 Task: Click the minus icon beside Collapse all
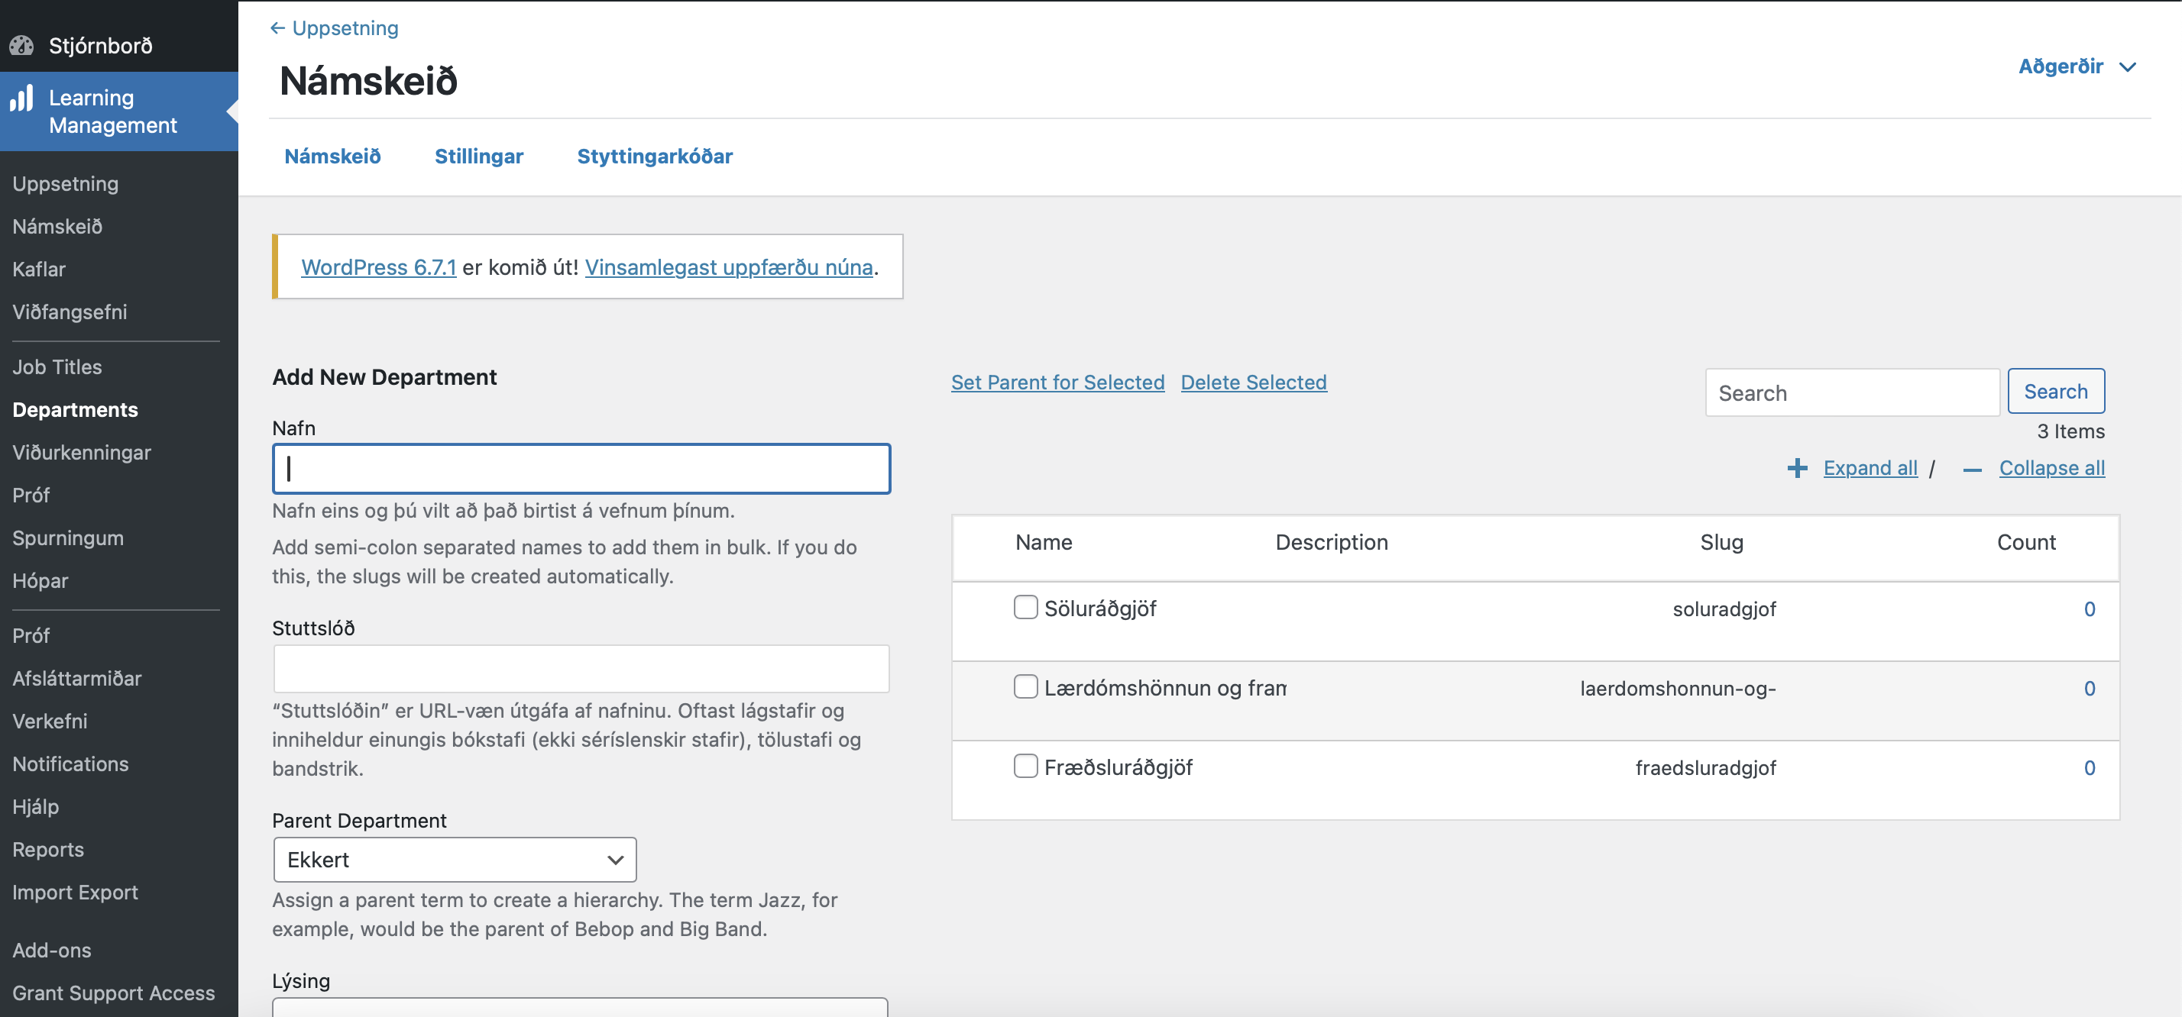click(1972, 470)
